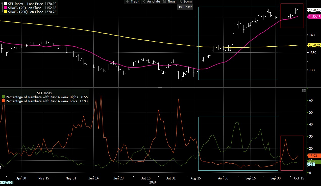This screenshot has height=186, width=321.
Task: Click the Jun 28 date axis label
Action: tap(118, 178)
